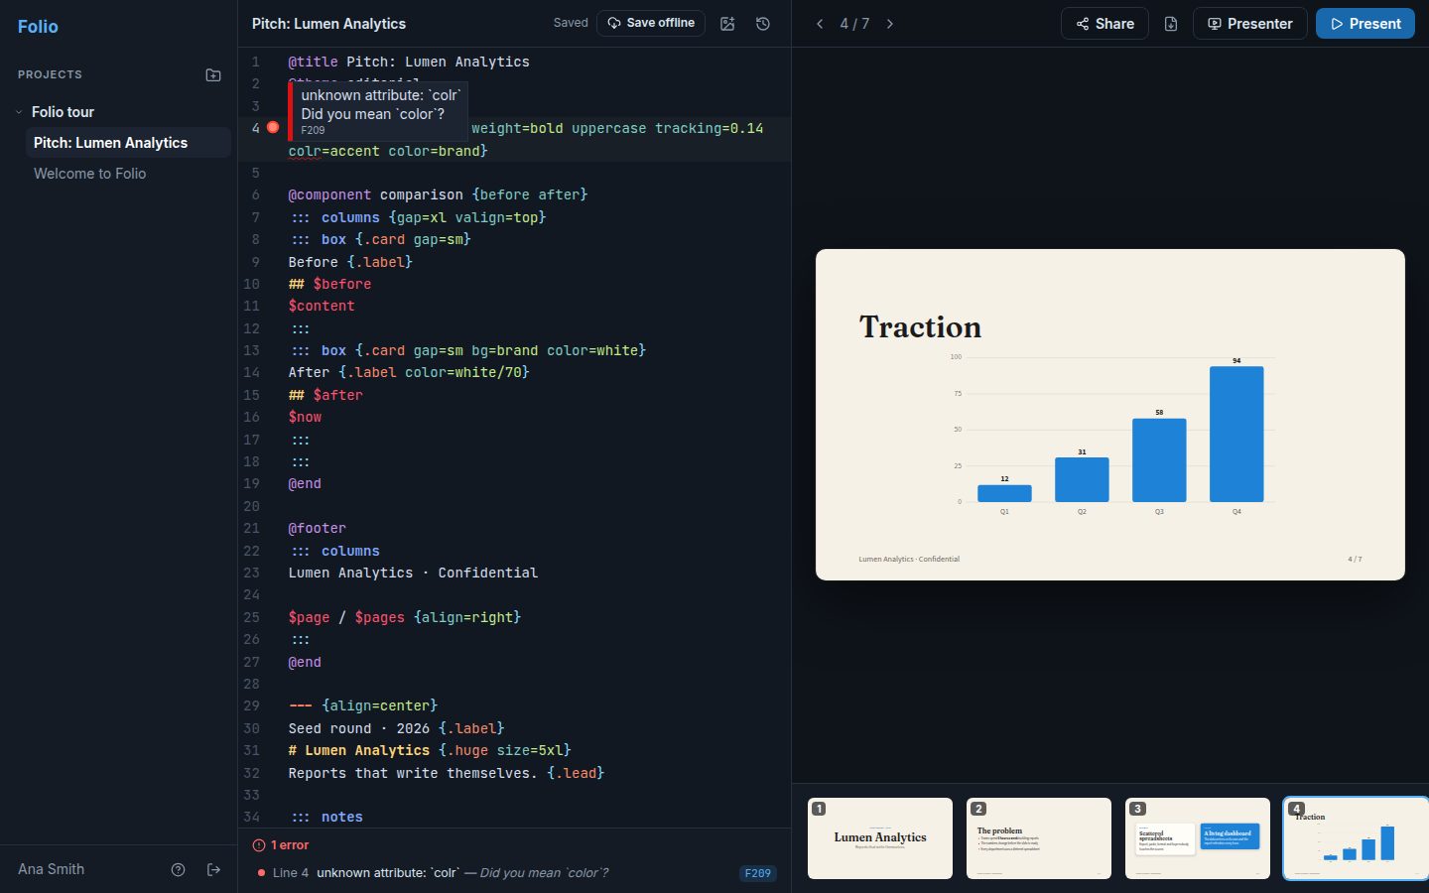Open Presenter view
Screen dimensions: 1429x893
(x=1250, y=24)
